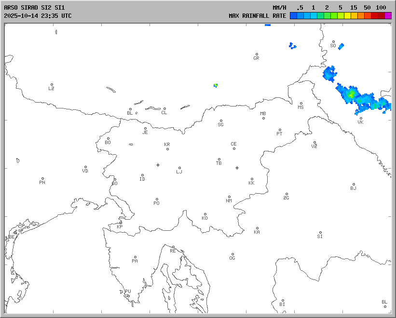Click the cross marker west of LJ
Screen dimensions: 396x318
tap(158, 165)
